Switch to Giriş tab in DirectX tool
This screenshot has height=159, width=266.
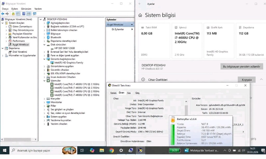(137, 93)
